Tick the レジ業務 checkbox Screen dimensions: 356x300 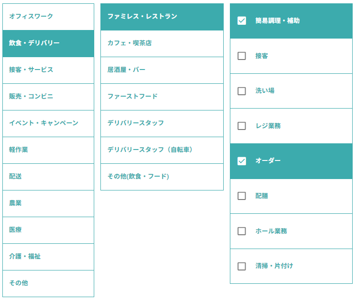[x=242, y=126]
